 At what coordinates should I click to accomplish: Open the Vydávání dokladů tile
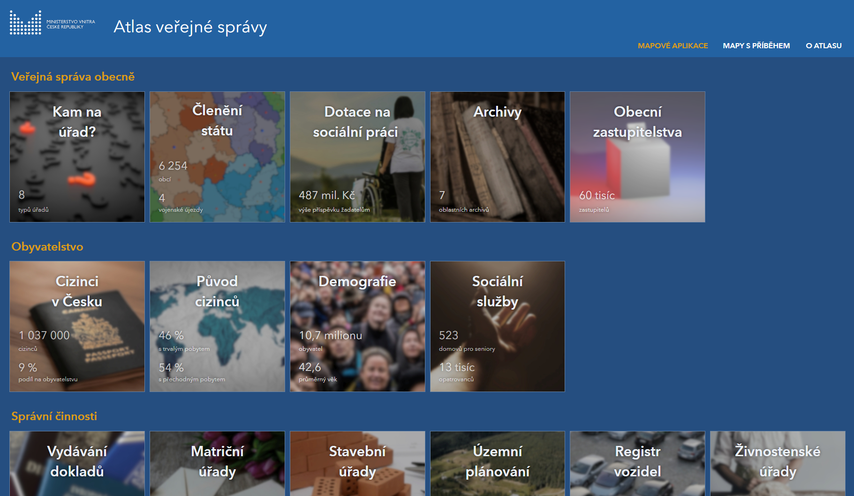click(77, 463)
